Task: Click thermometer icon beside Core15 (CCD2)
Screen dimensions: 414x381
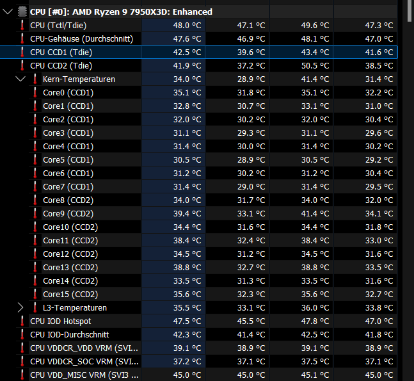Action: (35, 294)
